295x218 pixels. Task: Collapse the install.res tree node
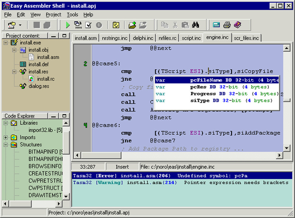pos(14,72)
